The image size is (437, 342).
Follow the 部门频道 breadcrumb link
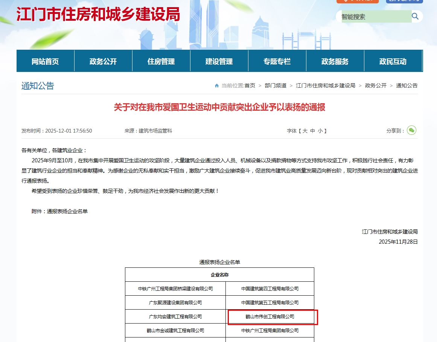pos(276,86)
